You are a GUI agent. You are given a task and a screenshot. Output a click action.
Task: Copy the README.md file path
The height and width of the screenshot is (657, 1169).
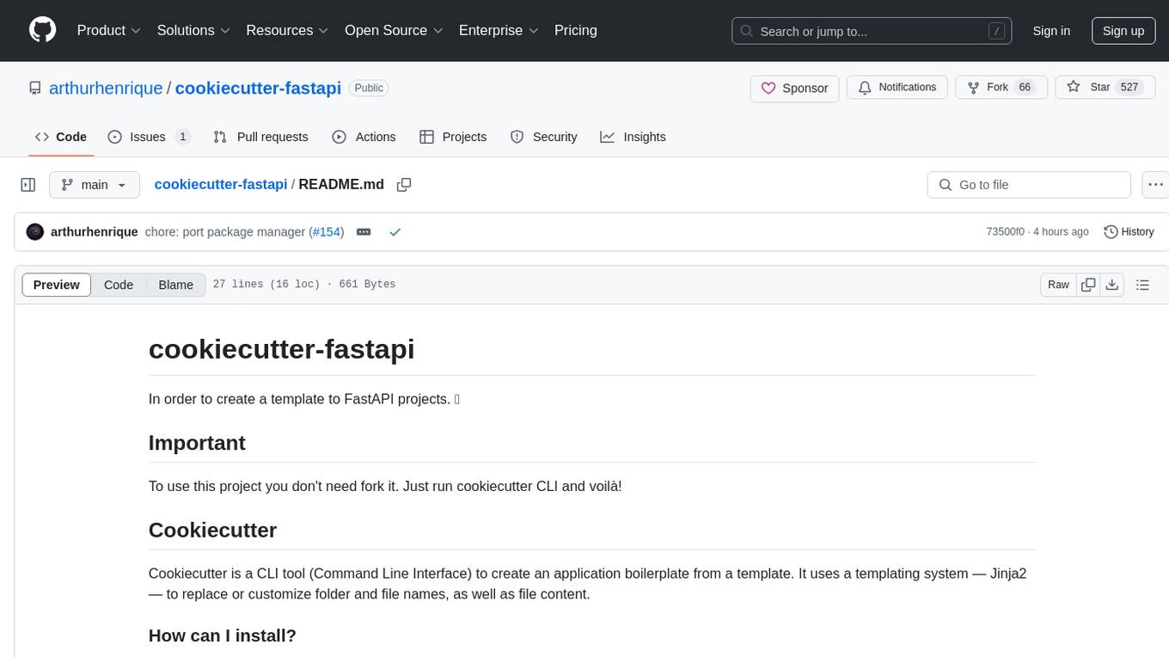[x=404, y=185]
